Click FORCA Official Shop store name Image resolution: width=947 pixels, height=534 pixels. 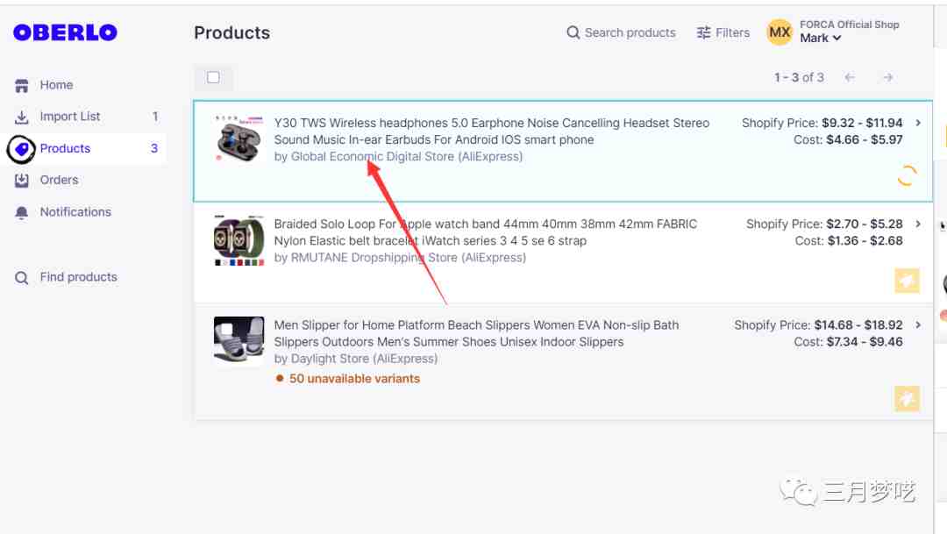pos(849,25)
